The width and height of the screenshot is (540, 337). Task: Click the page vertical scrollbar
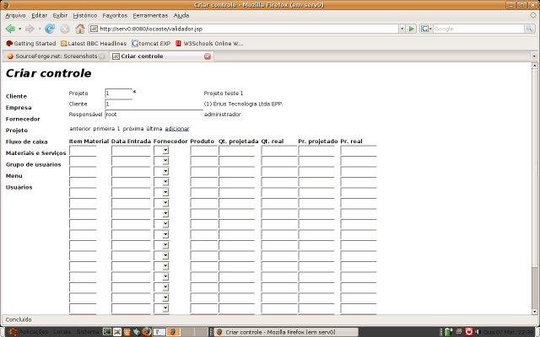(534, 189)
